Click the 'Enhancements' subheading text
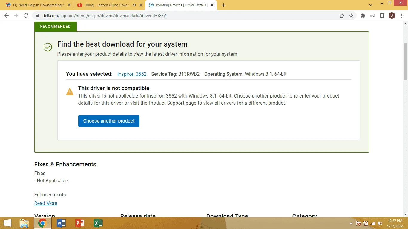Image resolution: width=408 pixels, height=229 pixels. click(x=50, y=195)
